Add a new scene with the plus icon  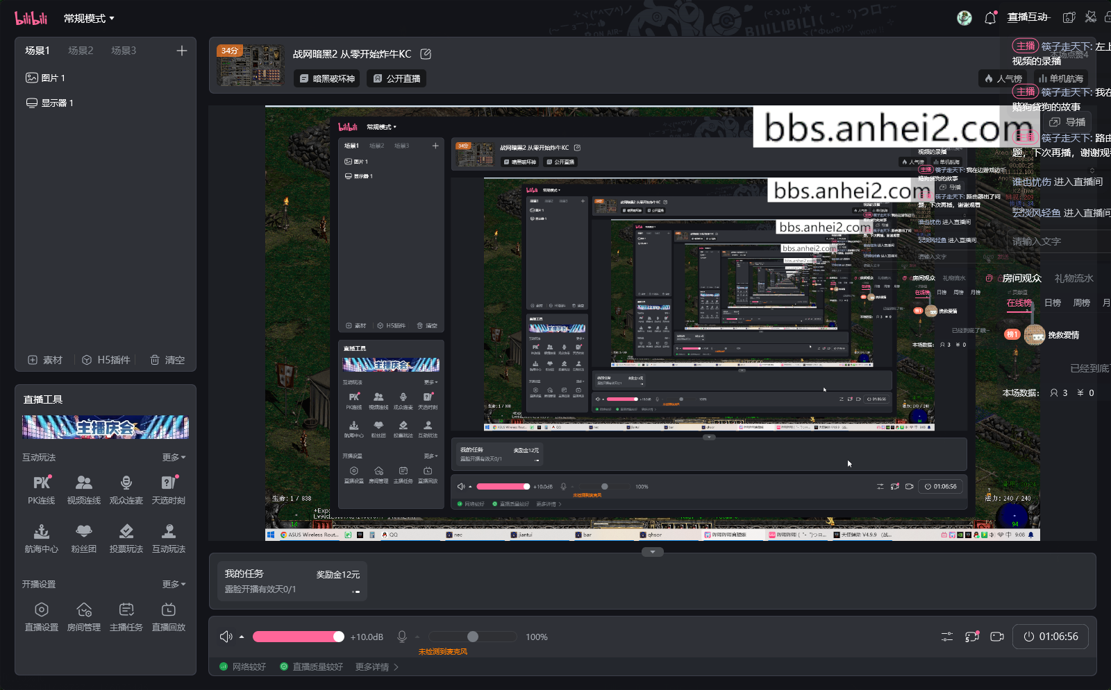tap(182, 51)
